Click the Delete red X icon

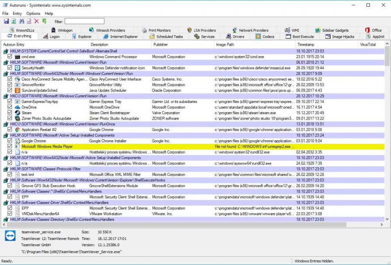coord(36,21)
